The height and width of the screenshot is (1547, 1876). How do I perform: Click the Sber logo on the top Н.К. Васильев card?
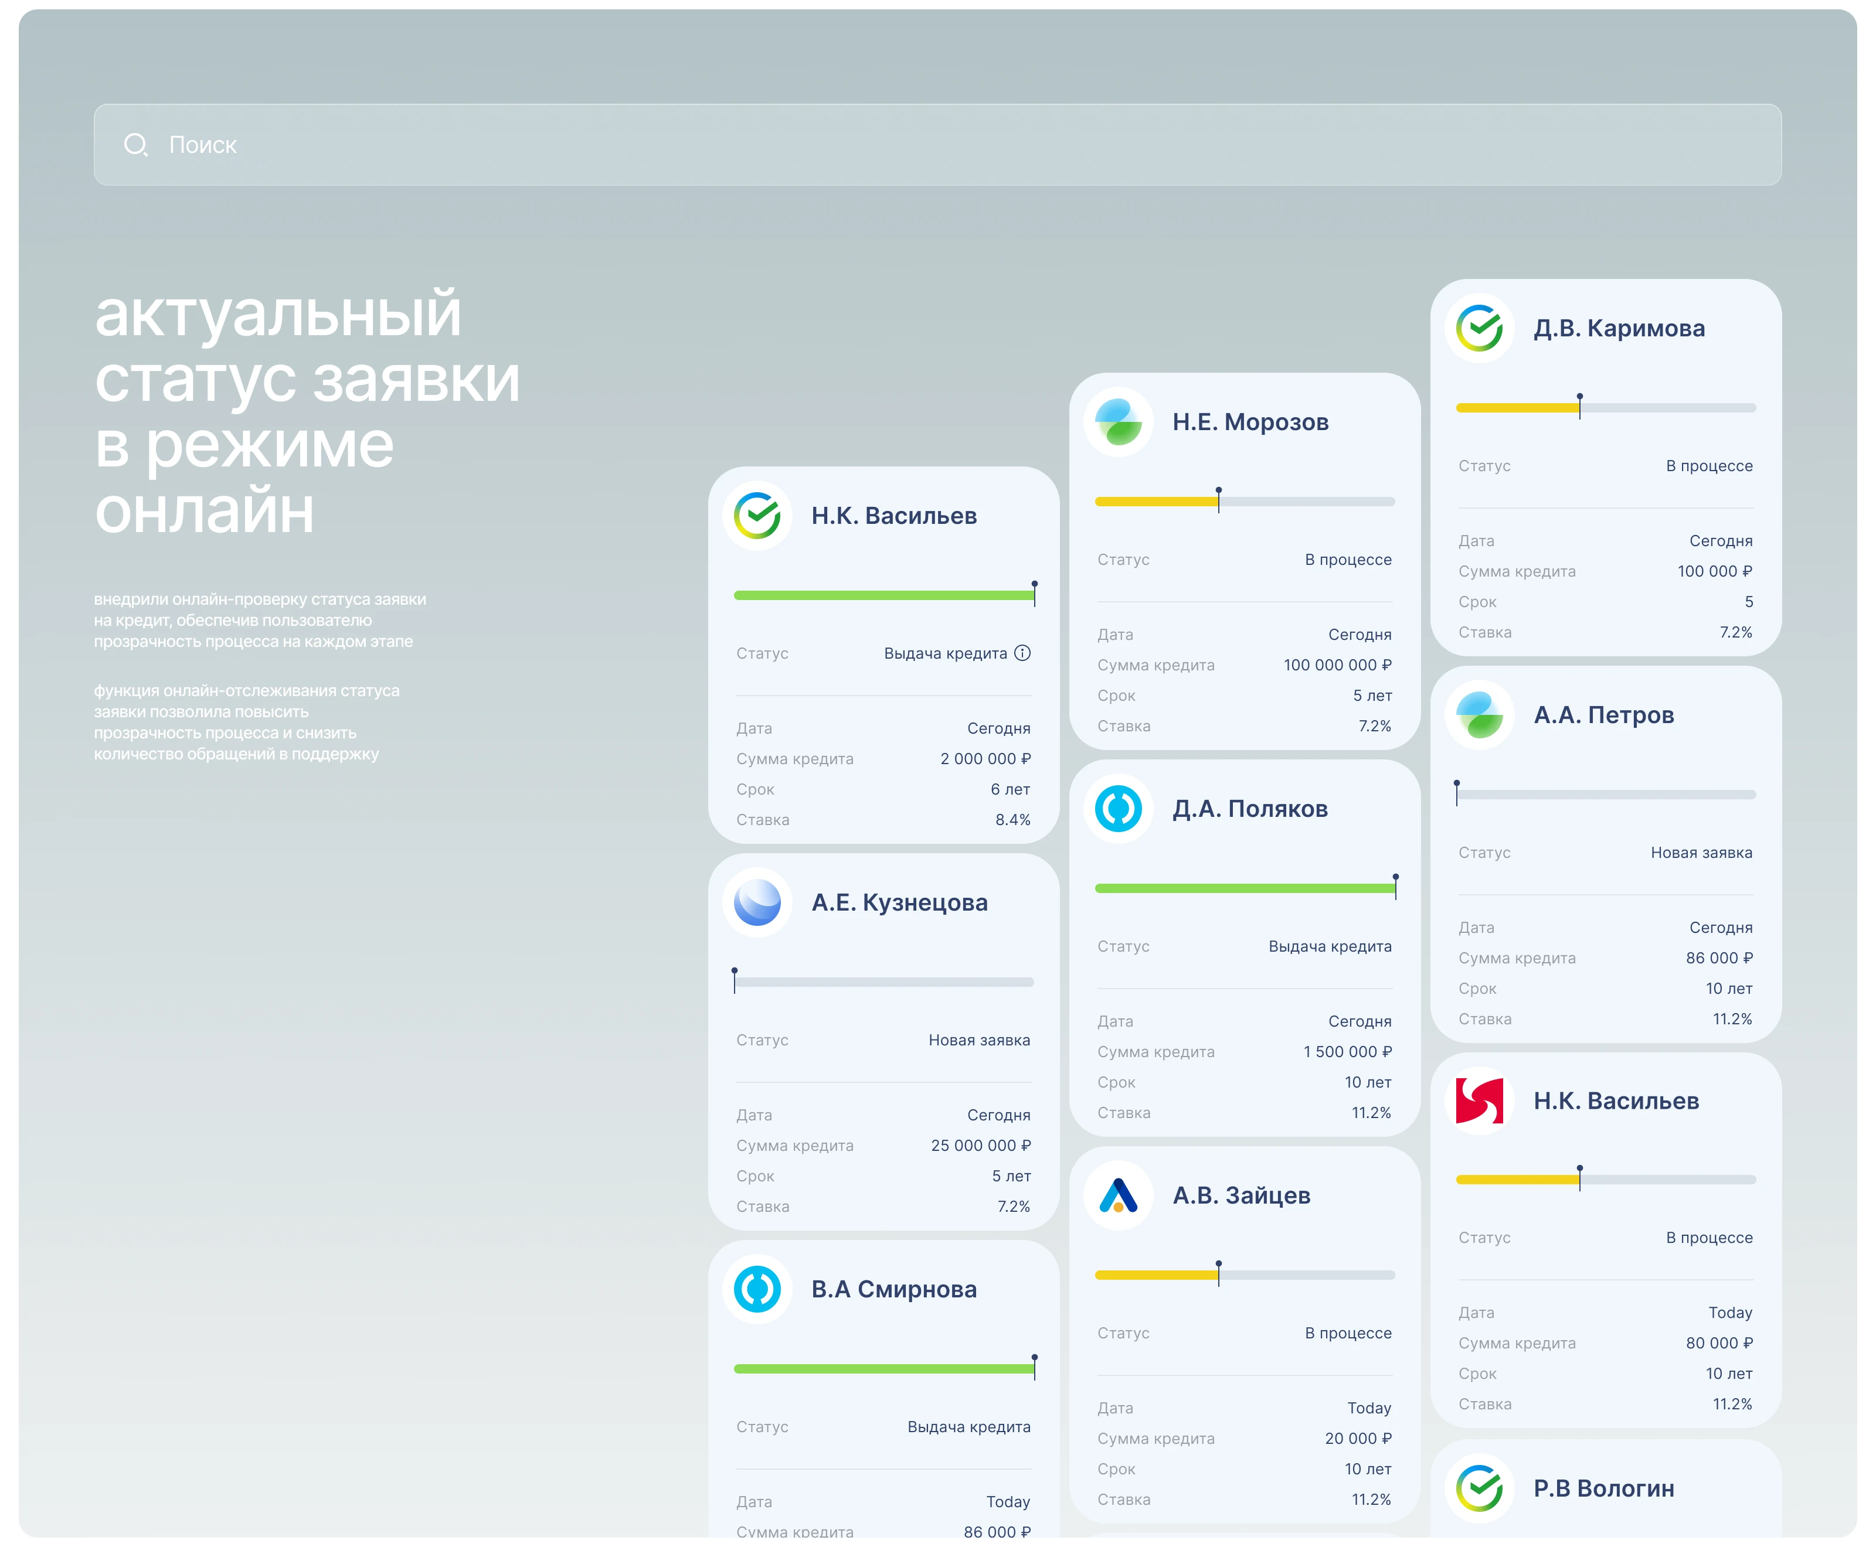click(757, 515)
